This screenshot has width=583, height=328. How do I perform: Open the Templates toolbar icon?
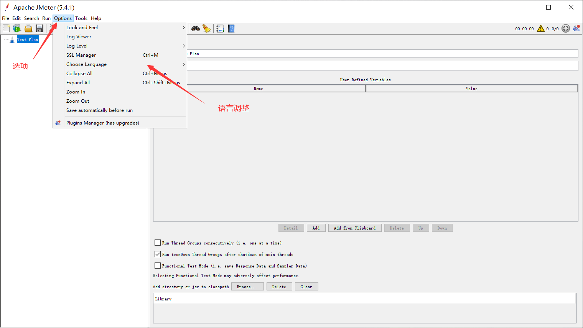17,28
